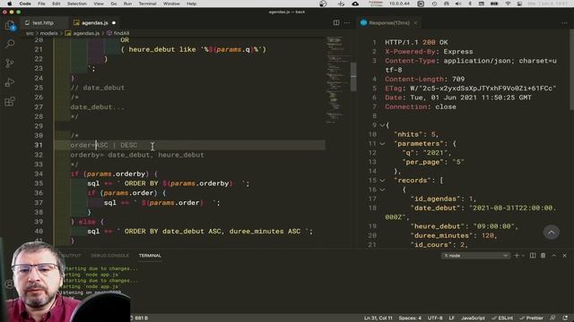
Task: Split the editor right
Action: [336, 22]
